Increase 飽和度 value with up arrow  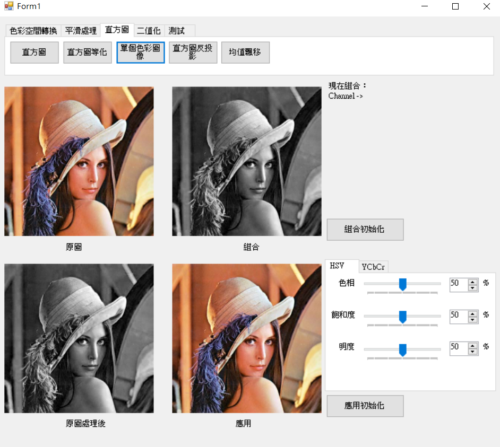tap(472, 313)
